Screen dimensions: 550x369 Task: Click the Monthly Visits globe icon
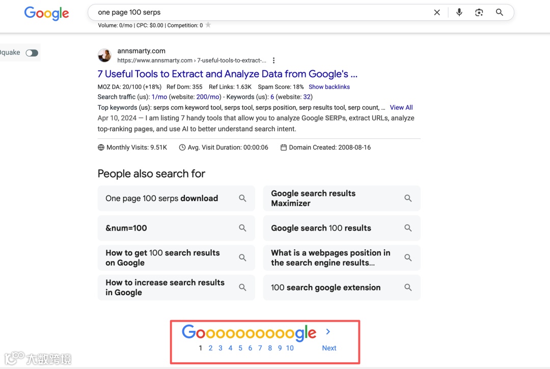click(x=101, y=148)
